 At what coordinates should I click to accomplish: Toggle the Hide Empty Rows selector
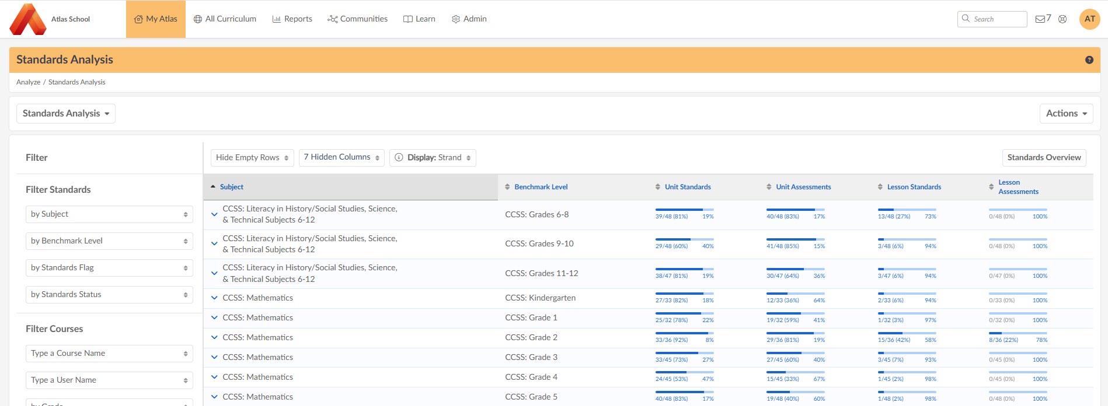[x=252, y=157]
